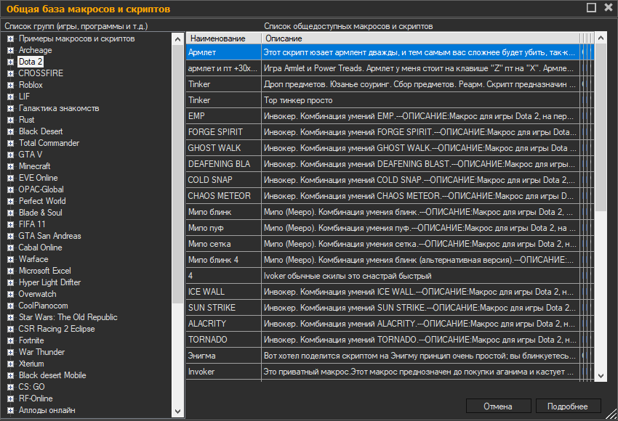Select the Perfect World group

(x=42, y=201)
